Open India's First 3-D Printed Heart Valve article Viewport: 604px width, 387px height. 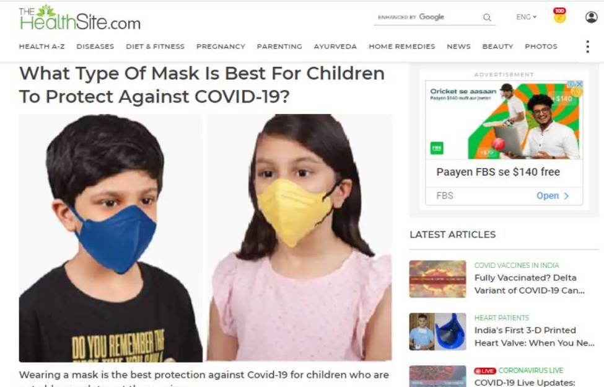[534, 337]
